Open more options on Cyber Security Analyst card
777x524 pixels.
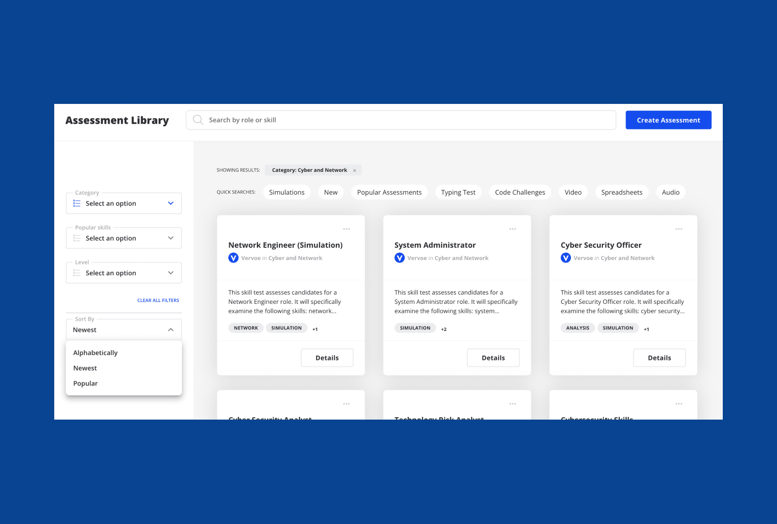[x=347, y=404]
